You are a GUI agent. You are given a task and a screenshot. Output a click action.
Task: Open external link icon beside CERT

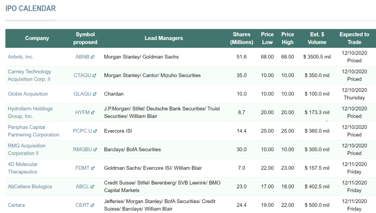[x=93, y=205]
